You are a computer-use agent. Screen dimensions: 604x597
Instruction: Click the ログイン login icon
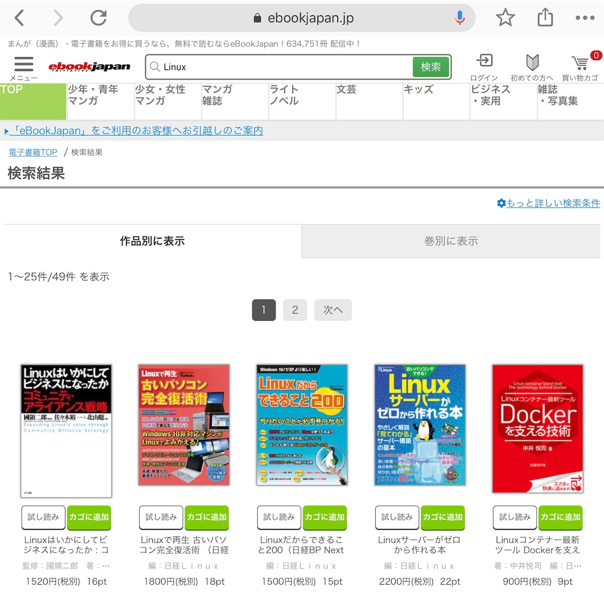(x=484, y=68)
